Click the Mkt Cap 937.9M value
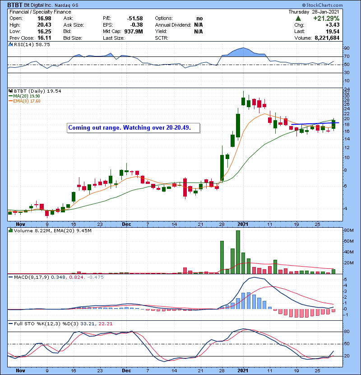The image size is (361, 375). click(134, 31)
